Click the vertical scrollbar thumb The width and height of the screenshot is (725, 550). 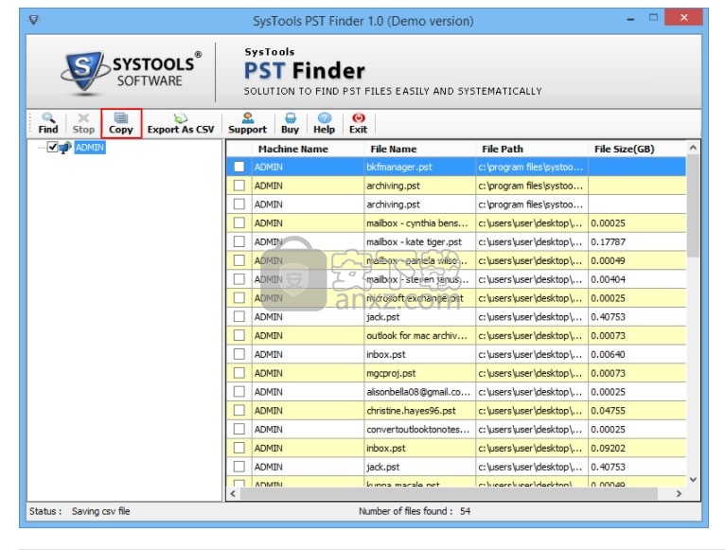click(x=693, y=205)
